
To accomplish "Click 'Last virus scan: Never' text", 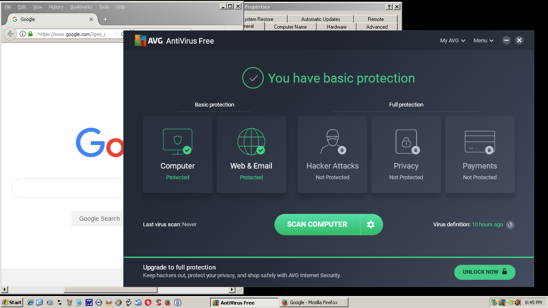I will click(170, 225).
